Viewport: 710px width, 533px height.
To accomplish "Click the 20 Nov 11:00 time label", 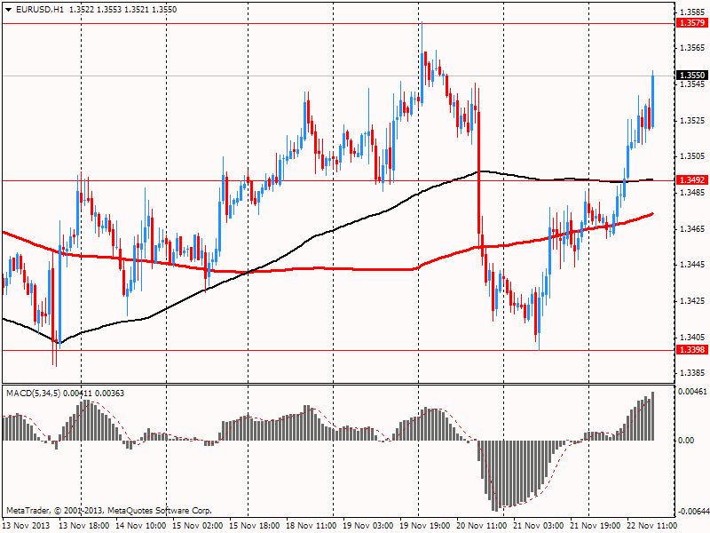I will pyautogui.click(x=482, y=526).
